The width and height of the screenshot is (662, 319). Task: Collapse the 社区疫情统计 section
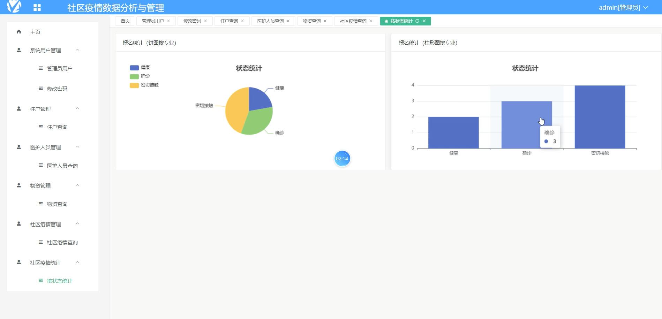(x=77, y=263)
